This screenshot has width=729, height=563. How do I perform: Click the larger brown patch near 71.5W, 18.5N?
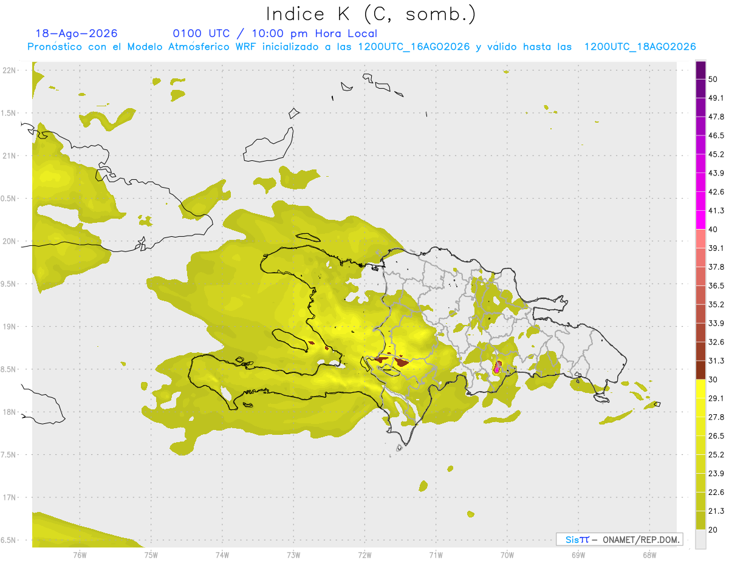coord(402,363)
